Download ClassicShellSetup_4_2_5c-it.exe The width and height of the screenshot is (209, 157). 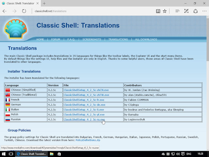(84, 110)
